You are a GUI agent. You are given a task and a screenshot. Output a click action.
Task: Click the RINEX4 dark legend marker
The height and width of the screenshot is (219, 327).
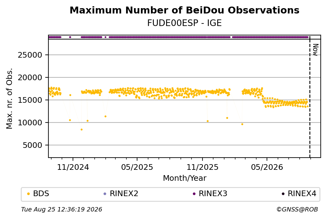[283, 194]
